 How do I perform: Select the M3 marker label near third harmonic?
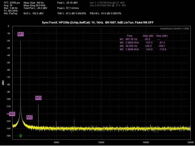pos(38,98)
